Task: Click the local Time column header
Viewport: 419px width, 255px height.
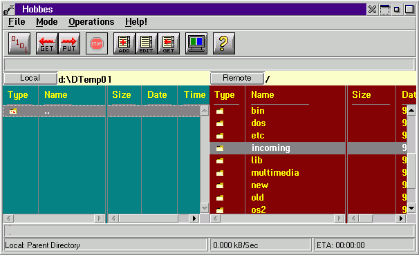Action: [x=195, y=94]
